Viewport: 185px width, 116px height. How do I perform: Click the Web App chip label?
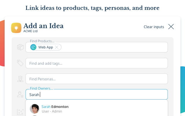(46, 47)
